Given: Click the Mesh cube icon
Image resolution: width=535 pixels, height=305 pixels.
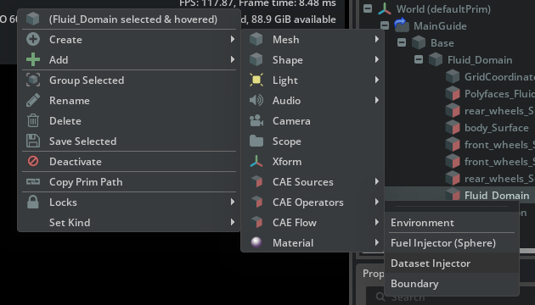Looking at the screenshot, I should click(x=256, y=40).
